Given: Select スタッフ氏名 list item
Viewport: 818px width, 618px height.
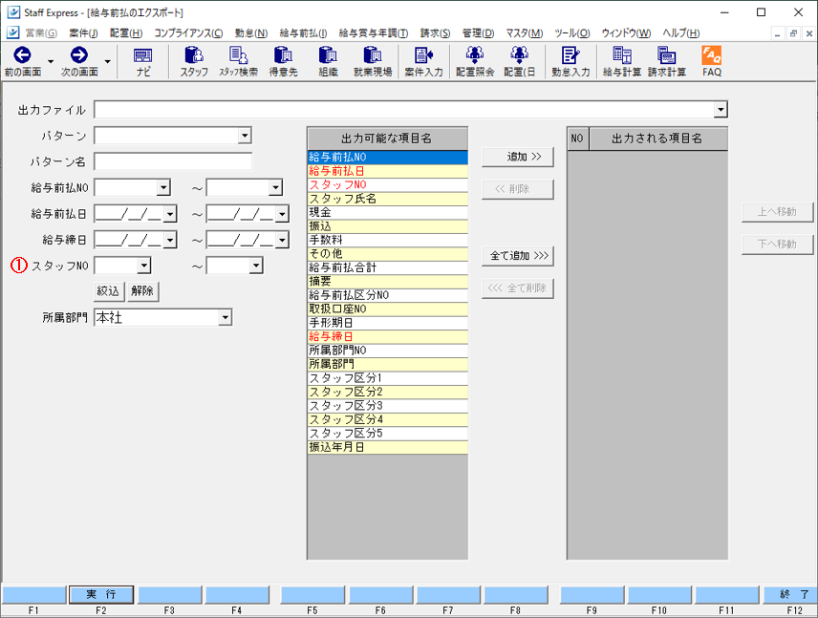Looking at the screenshot, I should [x=388, y=199].
